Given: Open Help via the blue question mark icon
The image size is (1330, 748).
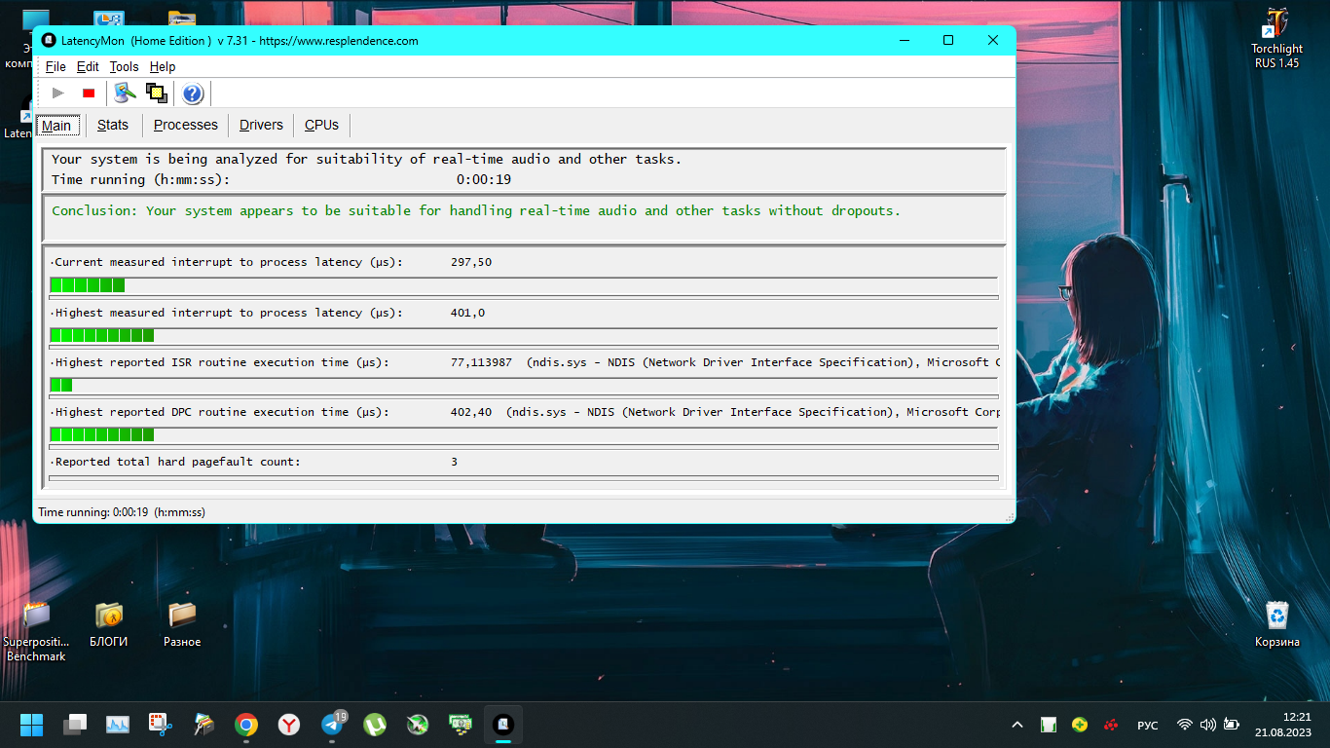Looking at the screenshot, I should tap(193, 93).
